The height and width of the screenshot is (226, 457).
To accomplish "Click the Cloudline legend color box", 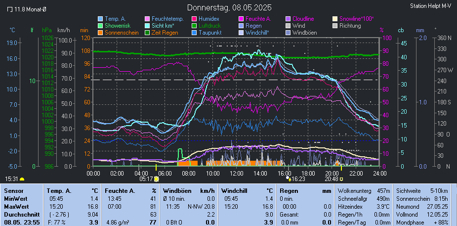I will tap(288, 19).
